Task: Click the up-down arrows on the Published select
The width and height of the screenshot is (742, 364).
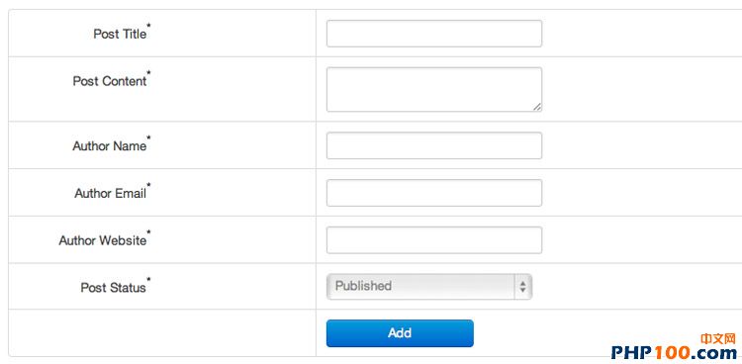Action: coord(523,287)
